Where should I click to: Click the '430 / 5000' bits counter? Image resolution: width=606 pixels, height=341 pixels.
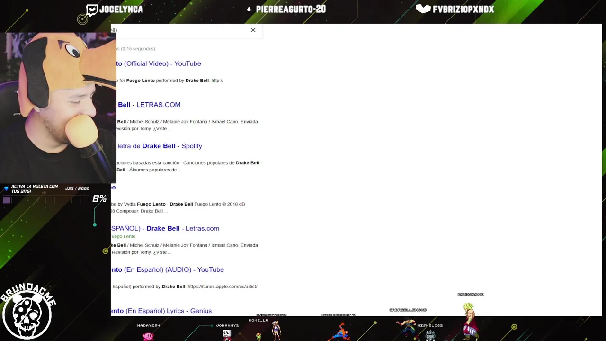[77, 189]
